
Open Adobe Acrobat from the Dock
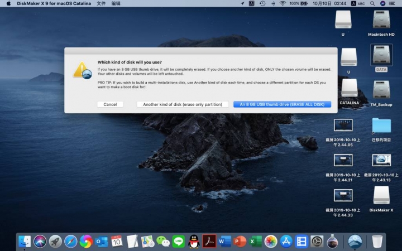tap(209, 242)
